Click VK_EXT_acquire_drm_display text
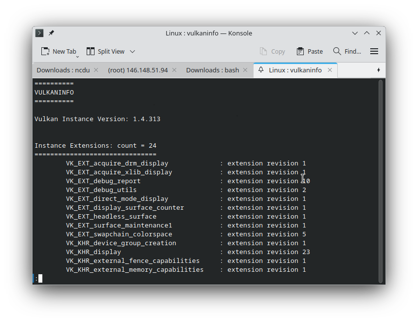Image resolution: width=418 pixels, height=323 pixels. pos(117,163)
